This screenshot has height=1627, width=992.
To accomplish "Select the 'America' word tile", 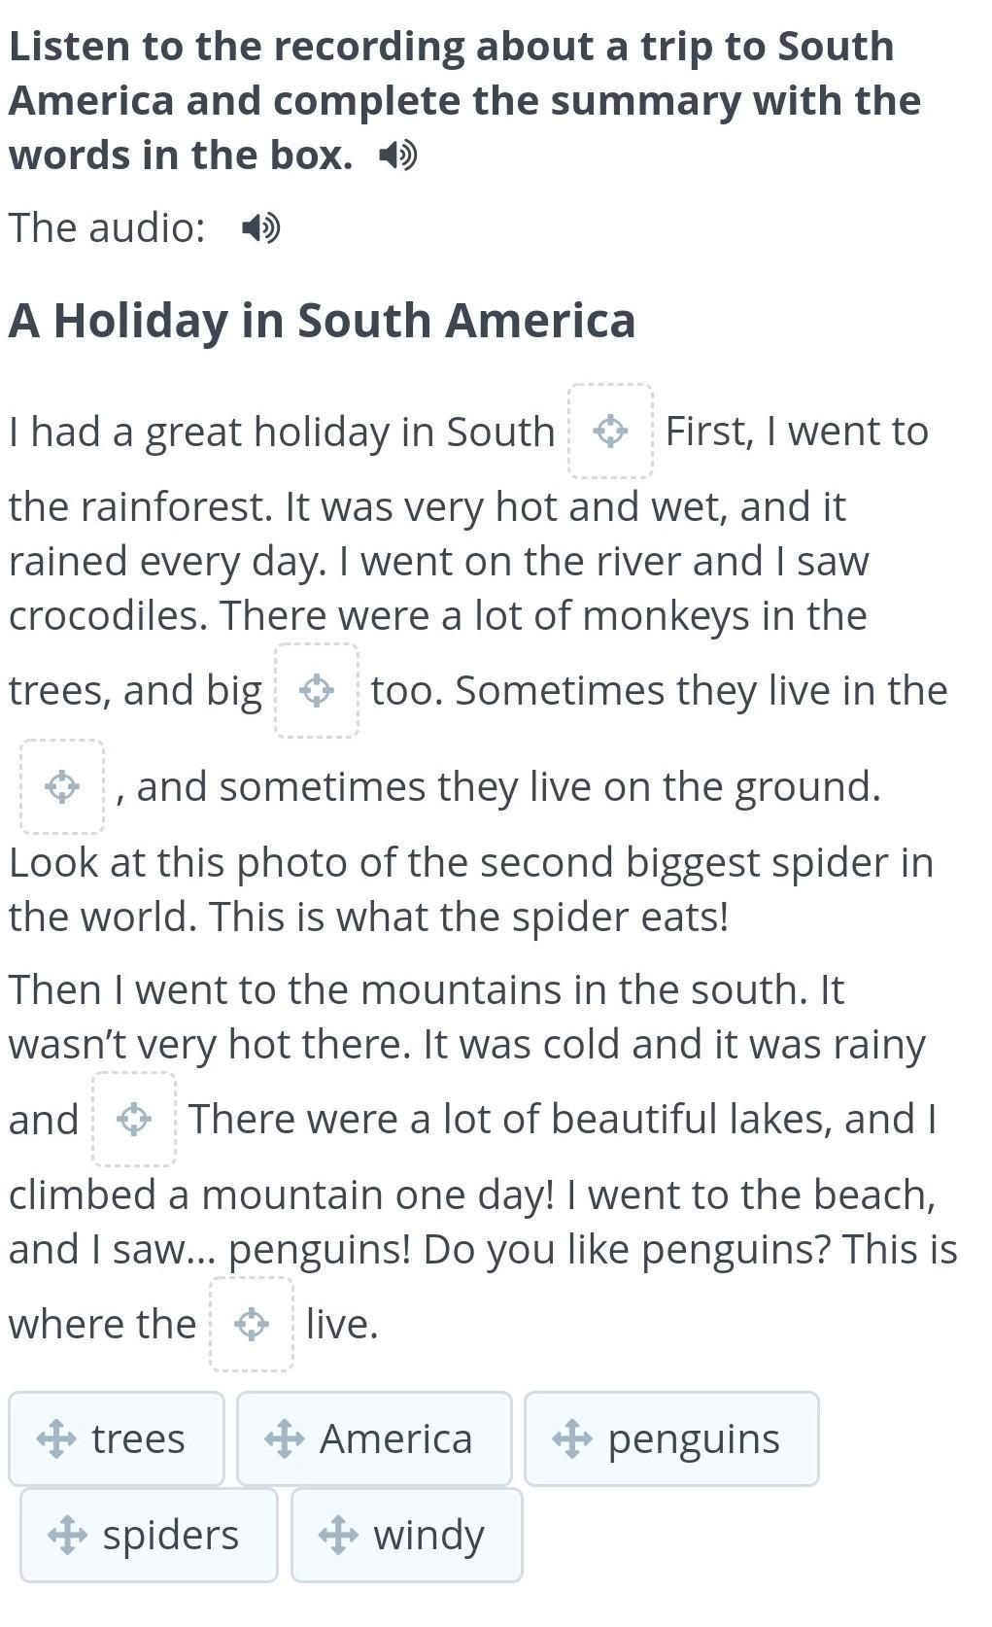I will click(374, 1438).
